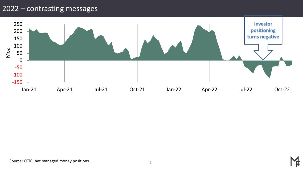
Task: Click the Oct-22 x-axis label
Action: point(282,90)
